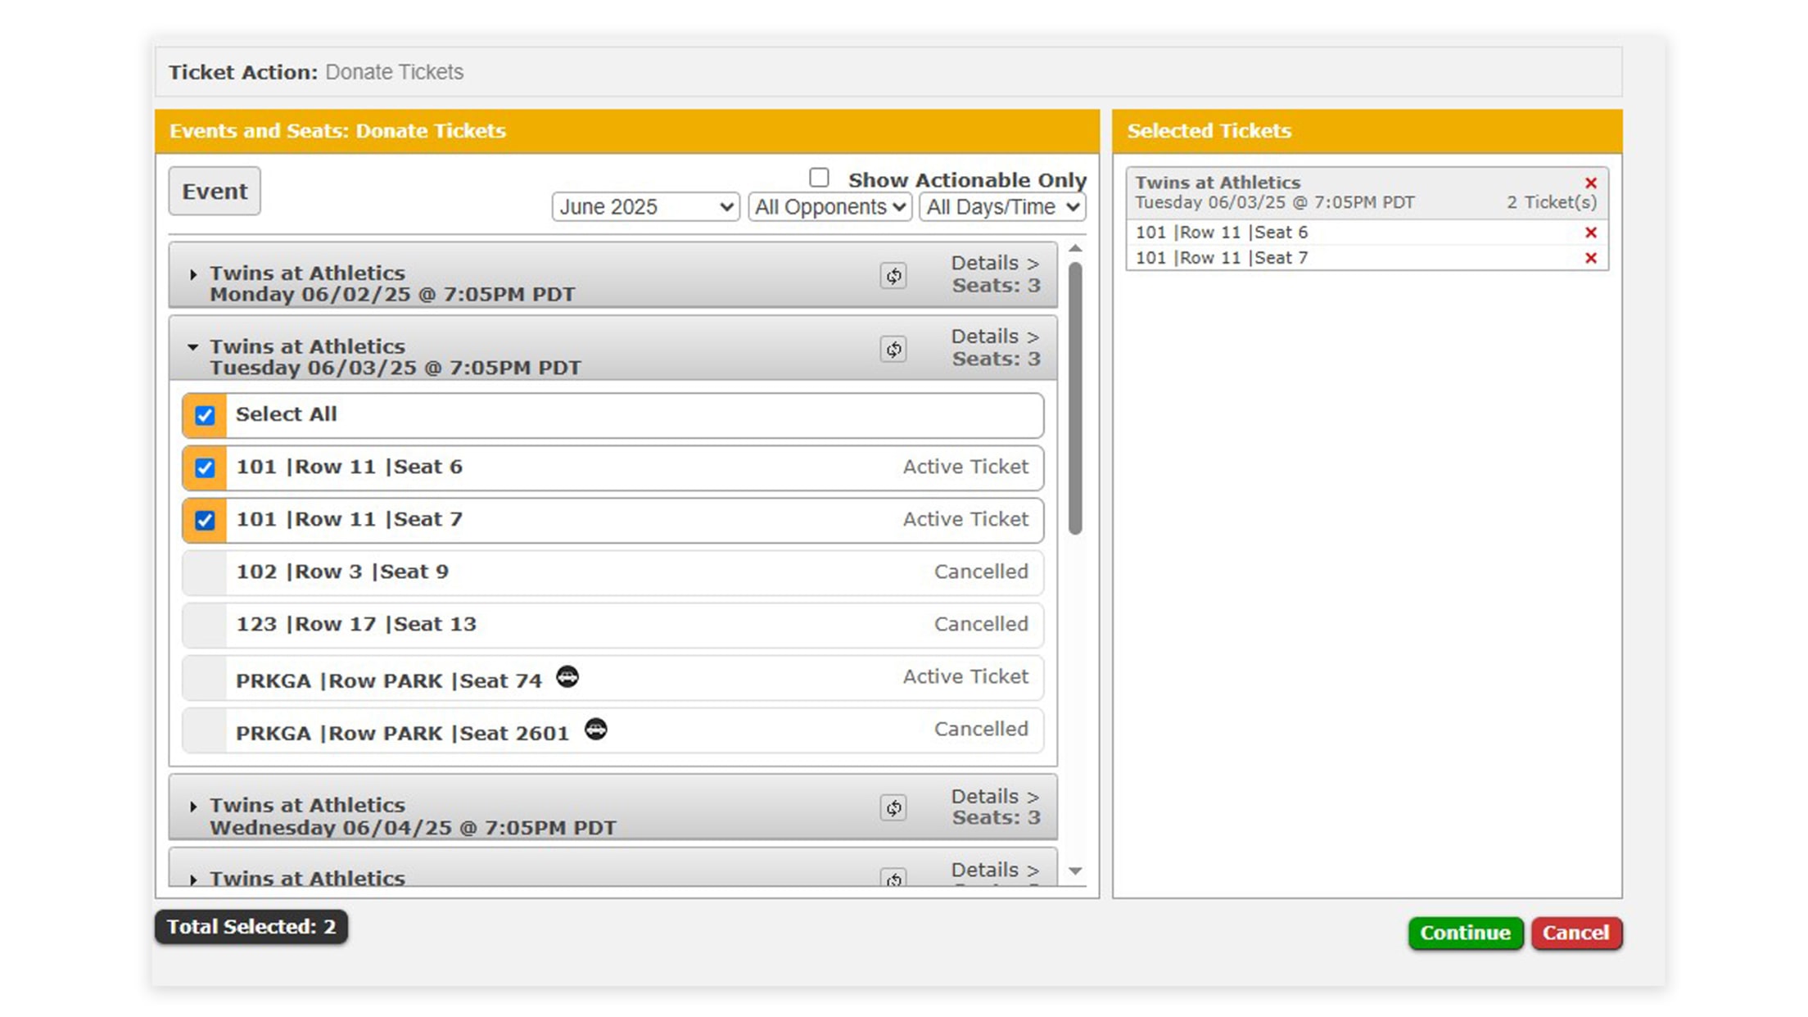Uncheck the 101 Row 11 Seat 6 ticket

tap(204, 468)
